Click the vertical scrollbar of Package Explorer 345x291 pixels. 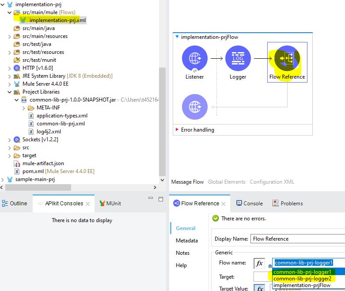[x=162, y=121]
